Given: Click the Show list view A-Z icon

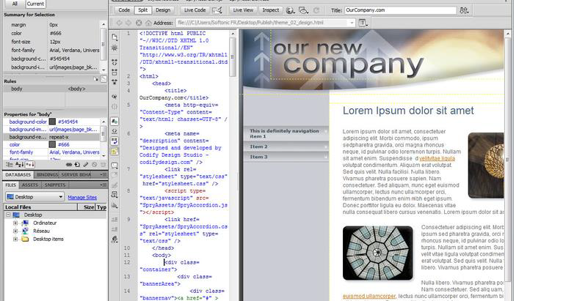Looking at the screenshot, I should point(19,165).
